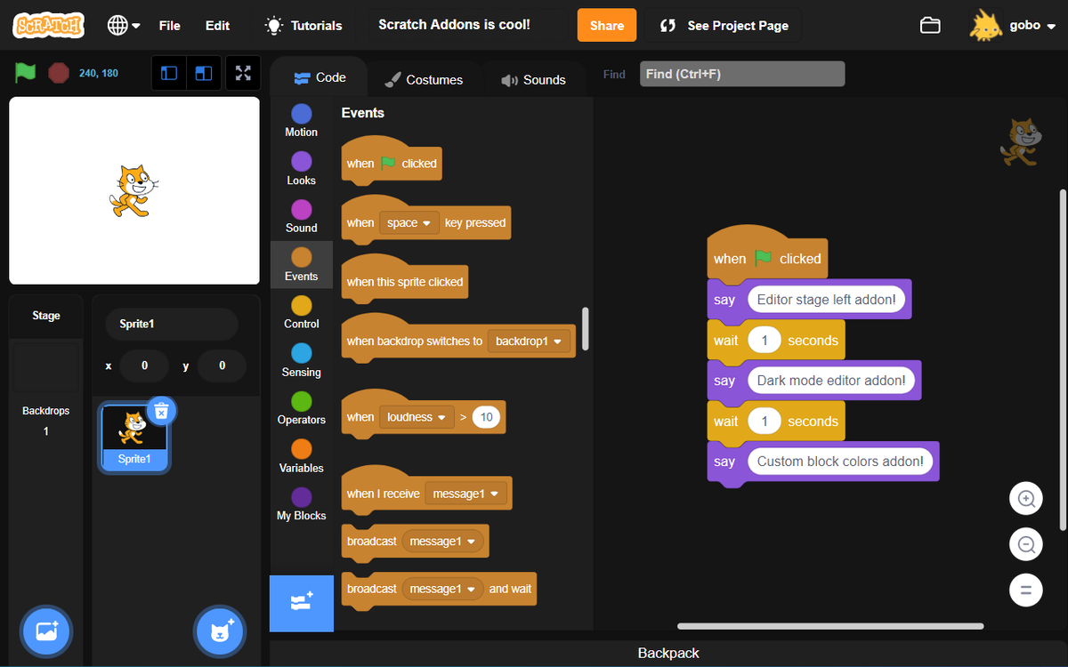Click the second wait seconds value
Image resolution: width=1068 pixels, height=667 pixels.
point(765,422)
